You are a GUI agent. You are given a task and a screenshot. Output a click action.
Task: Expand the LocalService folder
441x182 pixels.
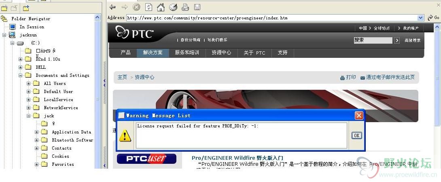29,99
